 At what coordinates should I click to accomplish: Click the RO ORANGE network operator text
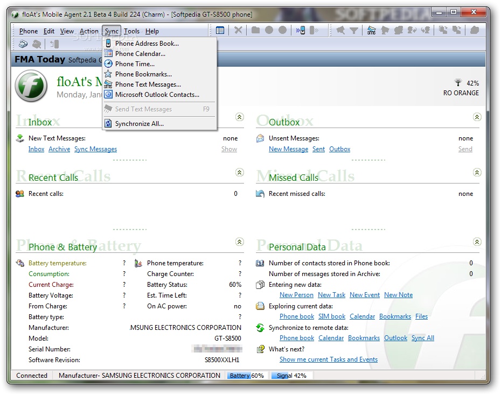(x=461, y=93)
